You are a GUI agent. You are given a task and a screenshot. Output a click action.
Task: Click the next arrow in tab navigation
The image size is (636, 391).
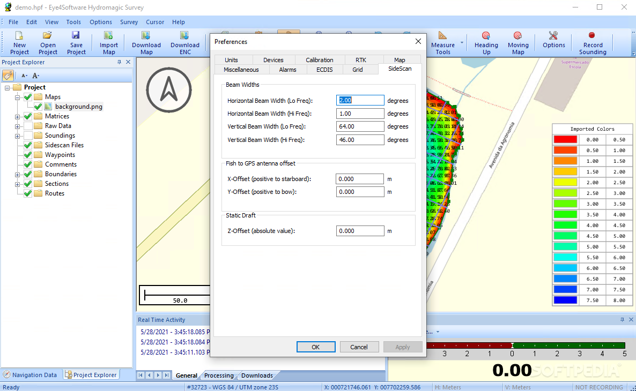[158, 375]
